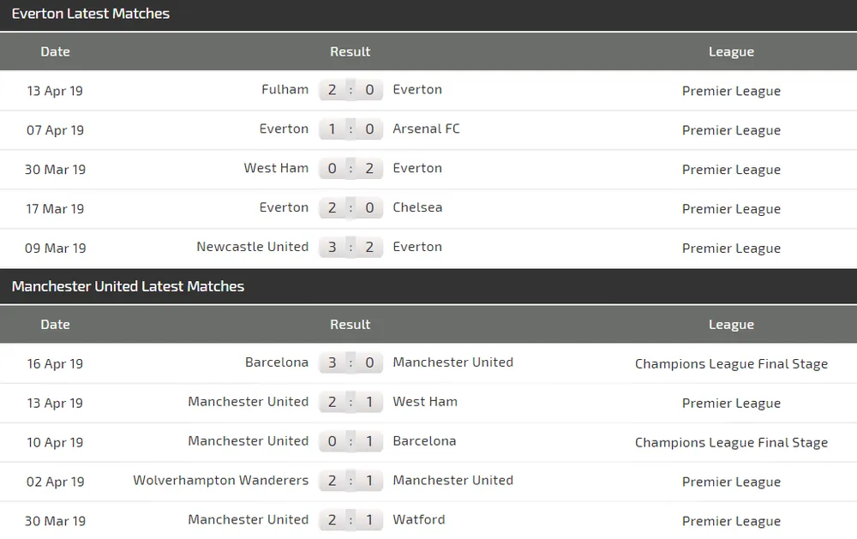Screen dimensions: 857x539
Task: Click the Fulham 2:0 Everton score
Action: click(351, 90)
